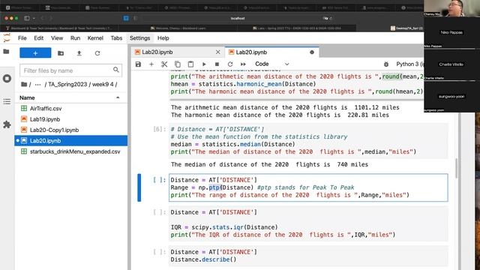The image size is (480, 270).
Task: Select Lab20.ipynb in file list
Action: pos(70,140)
